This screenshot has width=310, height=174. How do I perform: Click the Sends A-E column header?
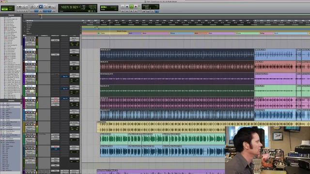[x=64, y=36]
